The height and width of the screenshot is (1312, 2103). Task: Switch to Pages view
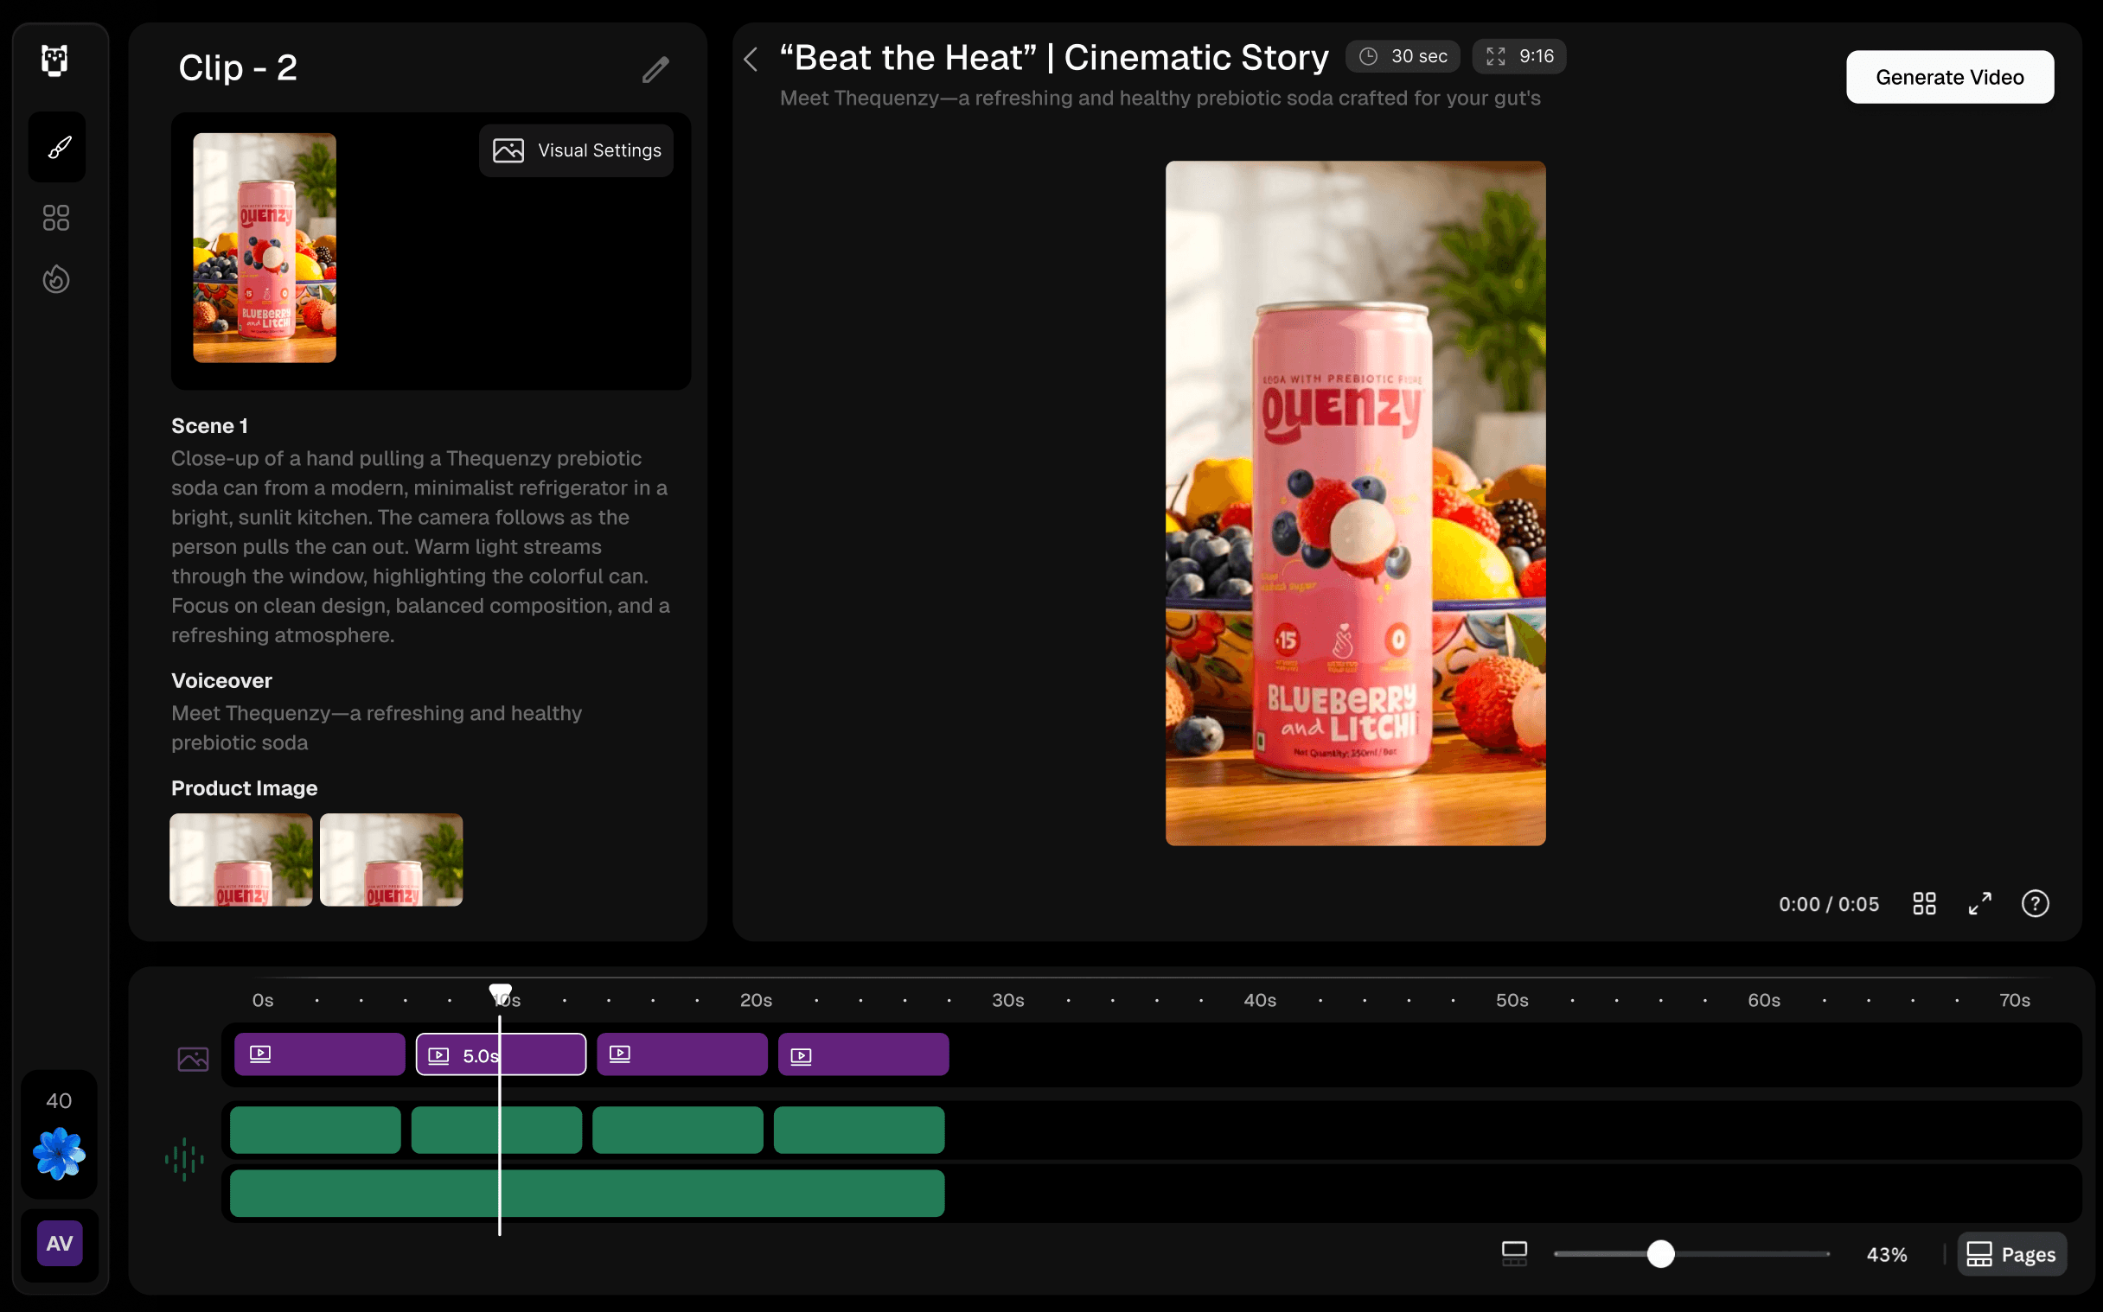tap(2011, 1254)
